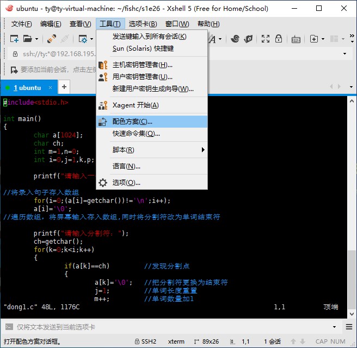Click terminal scrollbar up arrow
The image size is (357, 348).
tap(352, 101)
